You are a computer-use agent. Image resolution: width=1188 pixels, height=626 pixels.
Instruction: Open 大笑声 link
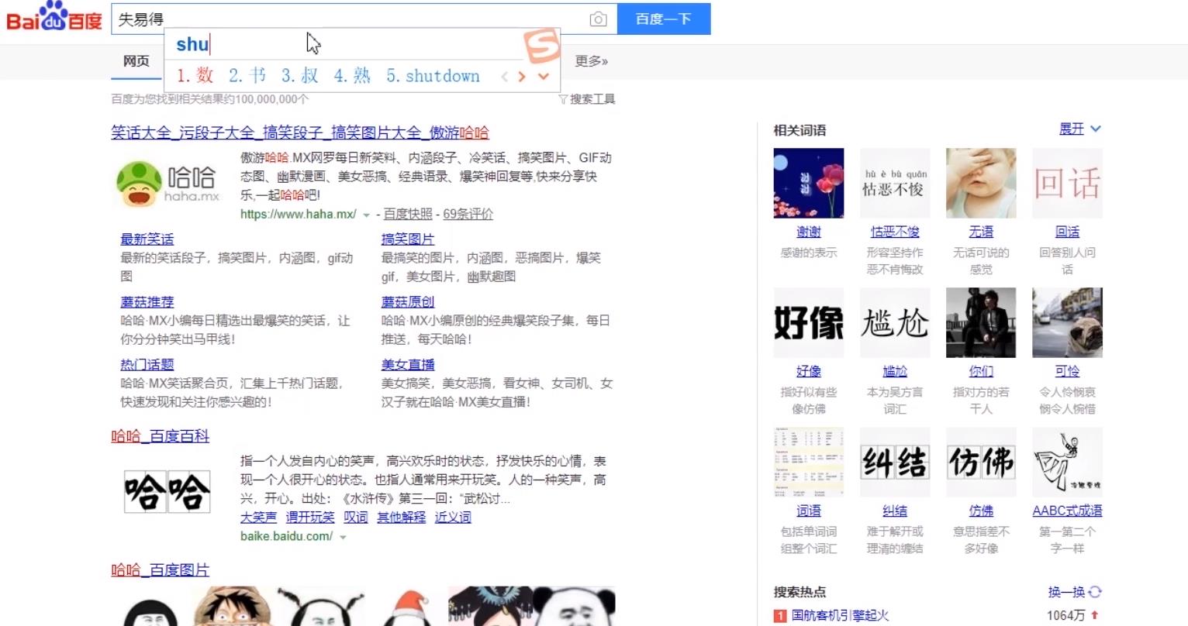[258, 517]
